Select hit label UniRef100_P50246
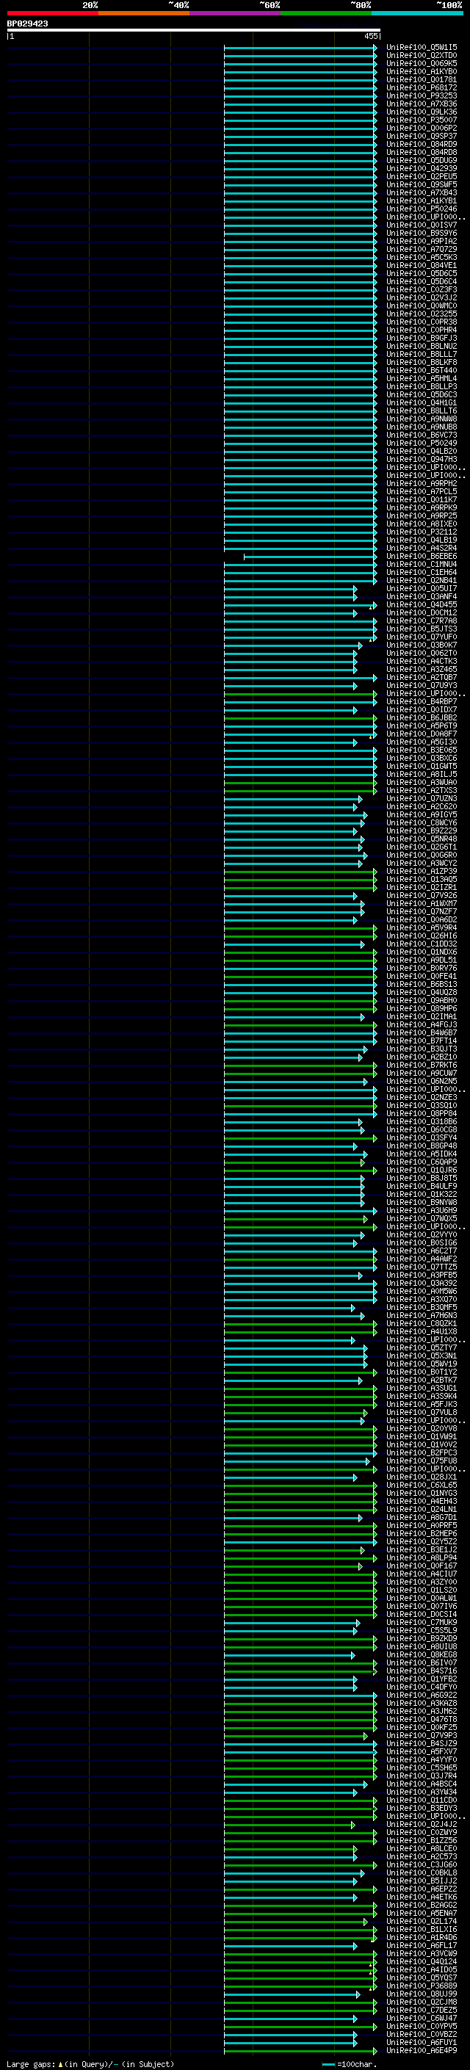 click(422, 209)
